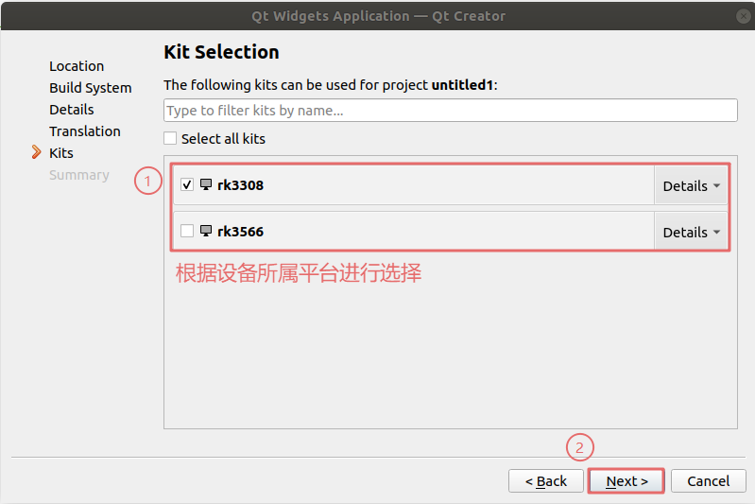This screenshot has height=504, width=755.
Task: Select the Build System wizard step
Action: [x=91, y=88]
